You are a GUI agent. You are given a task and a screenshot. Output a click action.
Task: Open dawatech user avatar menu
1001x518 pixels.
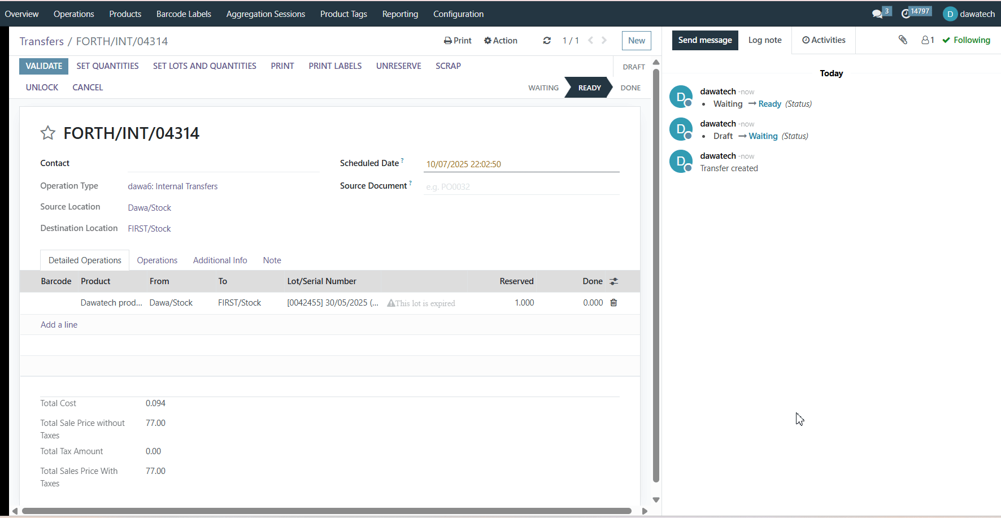pyautogui.click(x=969, y=14)
